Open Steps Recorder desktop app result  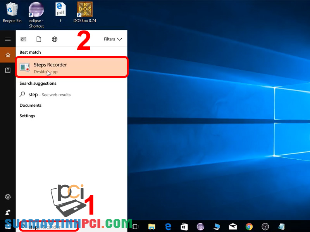click(72, 67)
